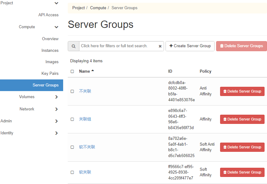
Task: Go to Key Pairs in sidebar
Action: click(50, 74)
